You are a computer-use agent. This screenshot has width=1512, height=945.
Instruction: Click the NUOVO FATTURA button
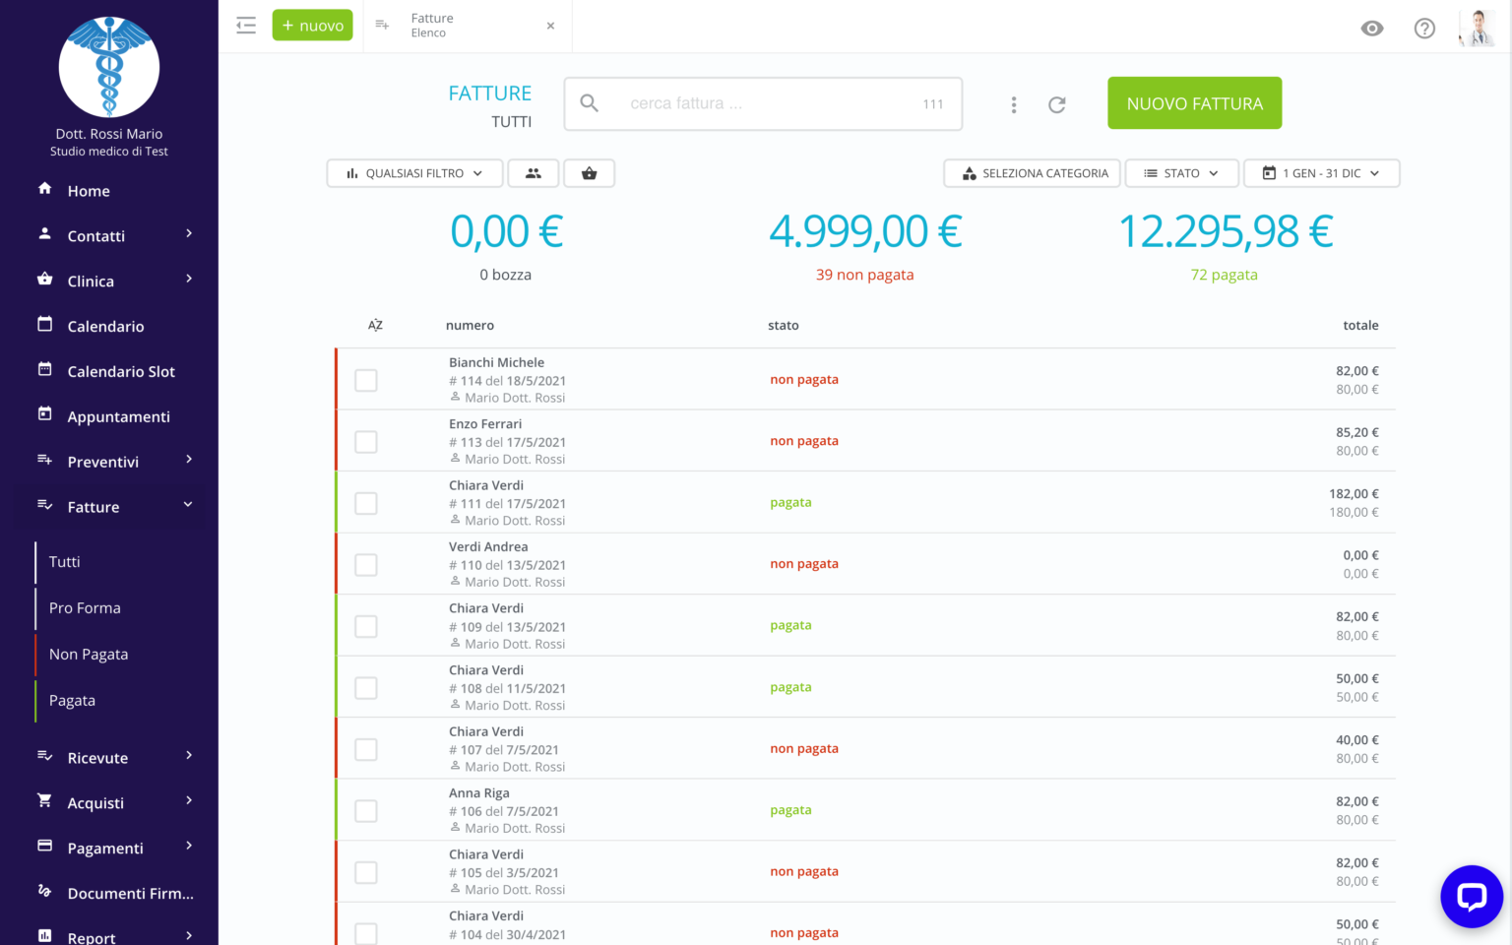coord(1194,102)
